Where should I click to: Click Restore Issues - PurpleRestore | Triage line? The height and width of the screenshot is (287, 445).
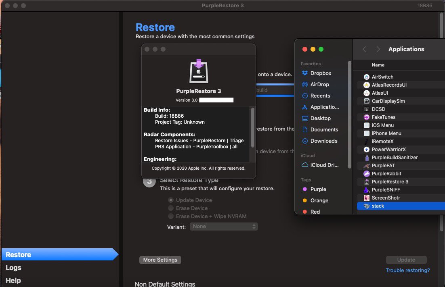click(199, 141)
